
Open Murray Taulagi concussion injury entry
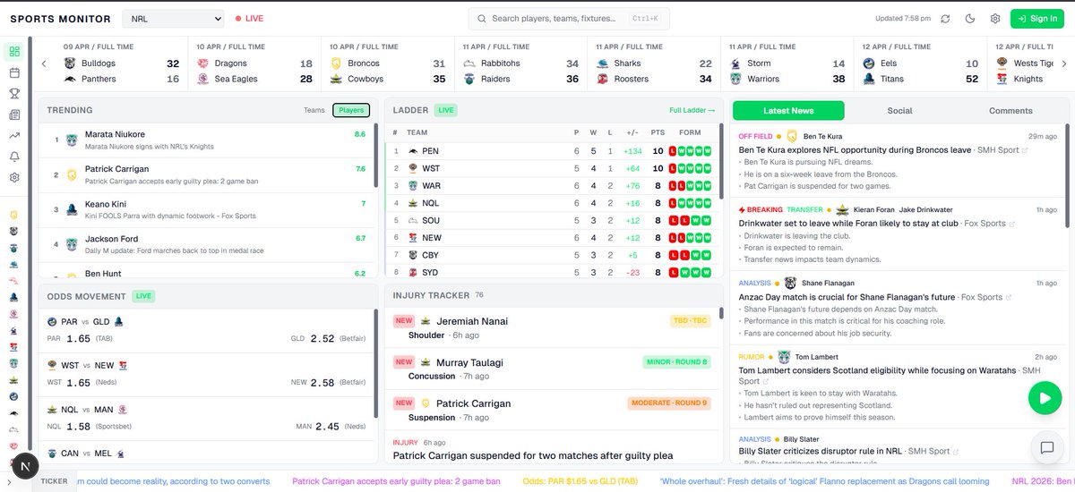554,369
